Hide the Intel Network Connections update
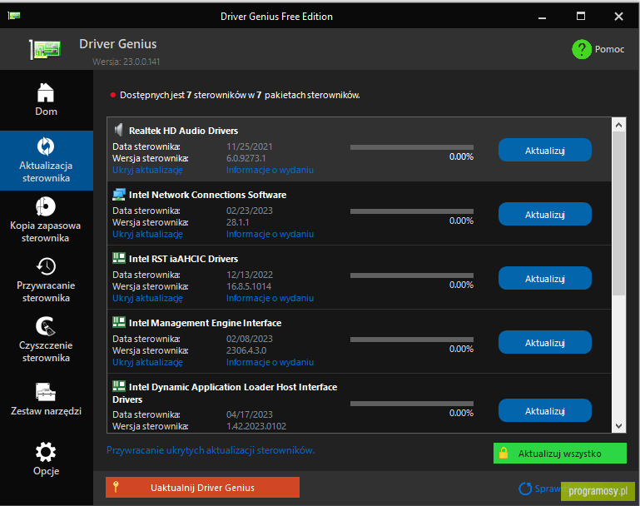This screenshot has height=506, width=640. [147, 234]
